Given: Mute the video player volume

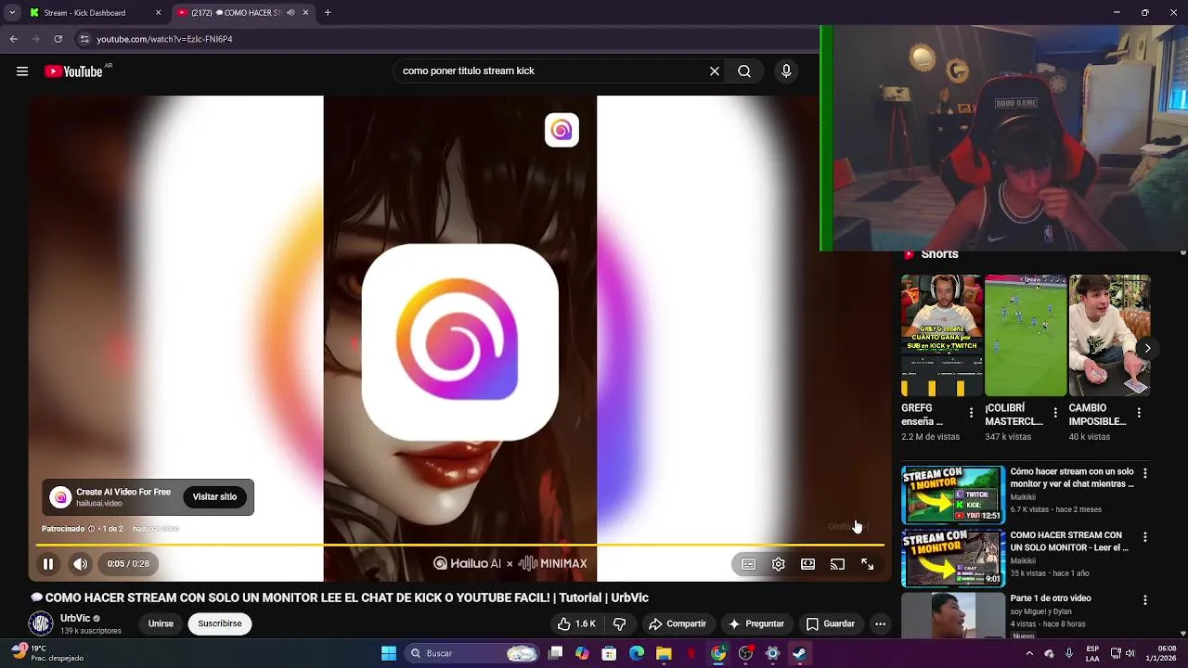Looking at the screenshot, I should [81, 564].
